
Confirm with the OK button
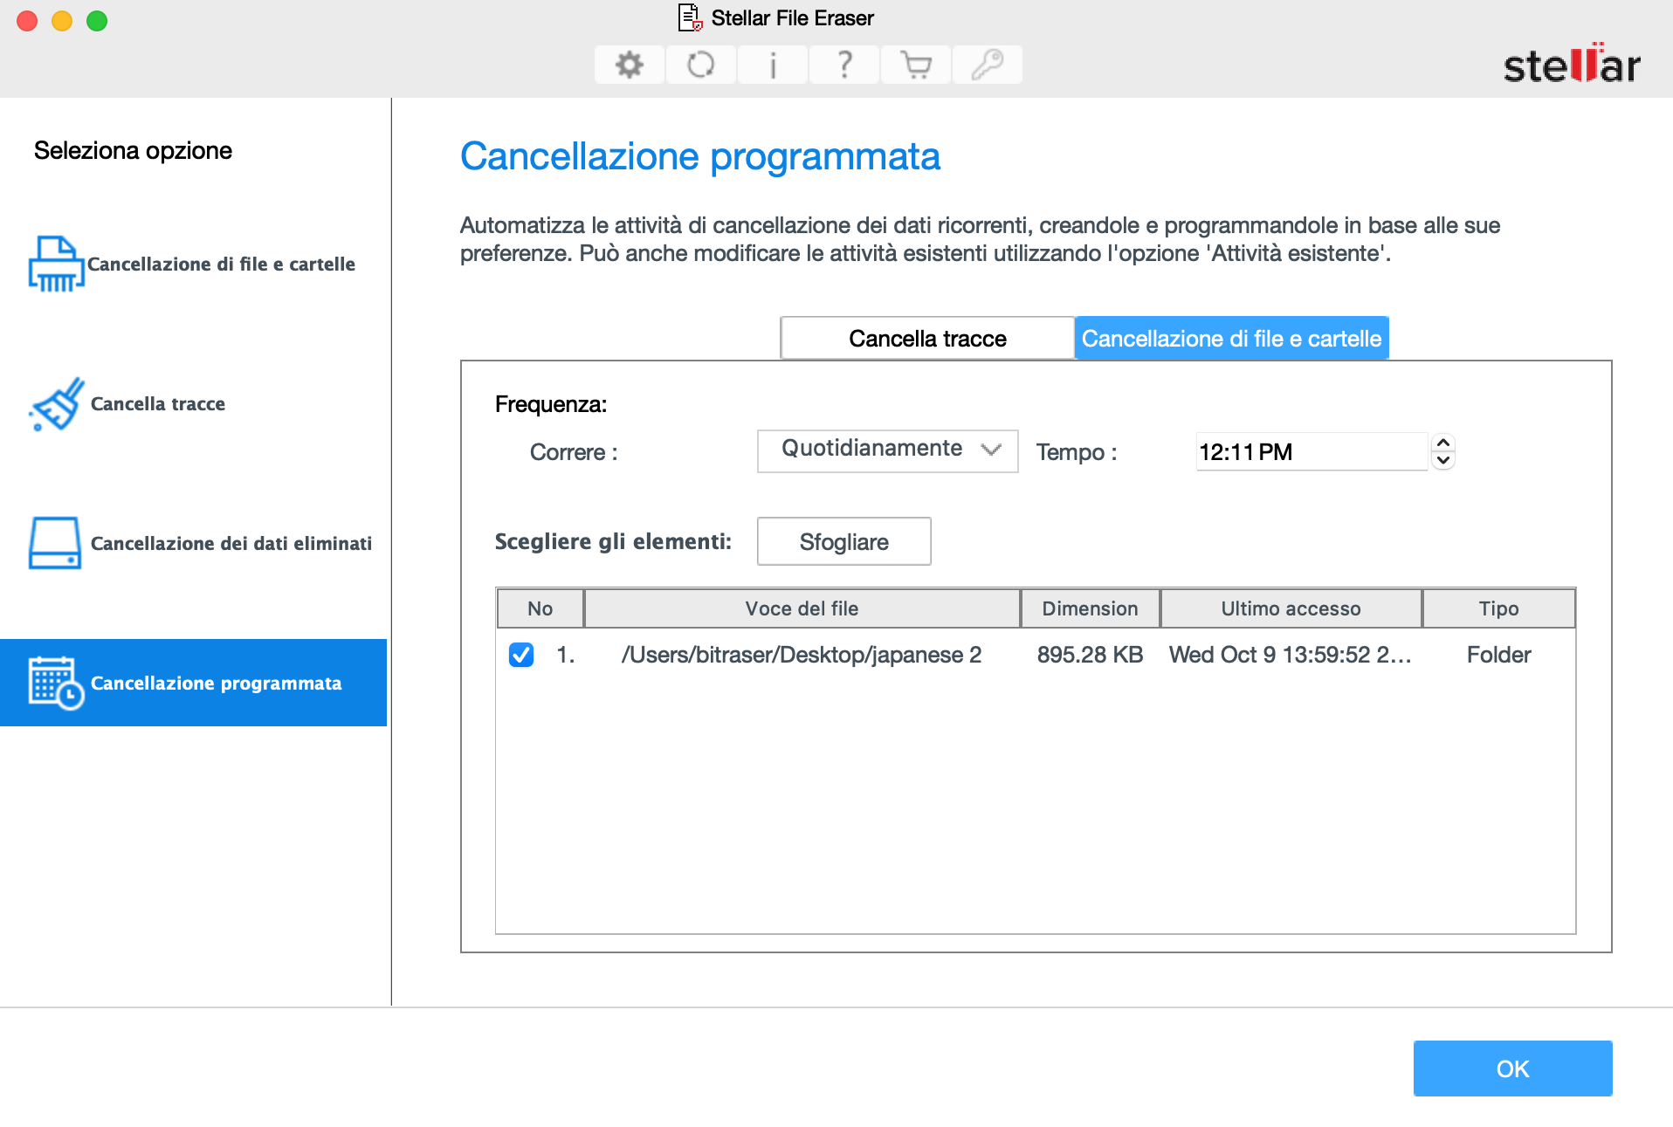pos(1512,1069)
